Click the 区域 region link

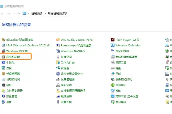coord(118,74)
